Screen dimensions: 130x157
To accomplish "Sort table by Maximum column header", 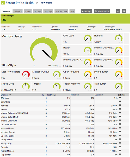I will [x=99, y=95].
